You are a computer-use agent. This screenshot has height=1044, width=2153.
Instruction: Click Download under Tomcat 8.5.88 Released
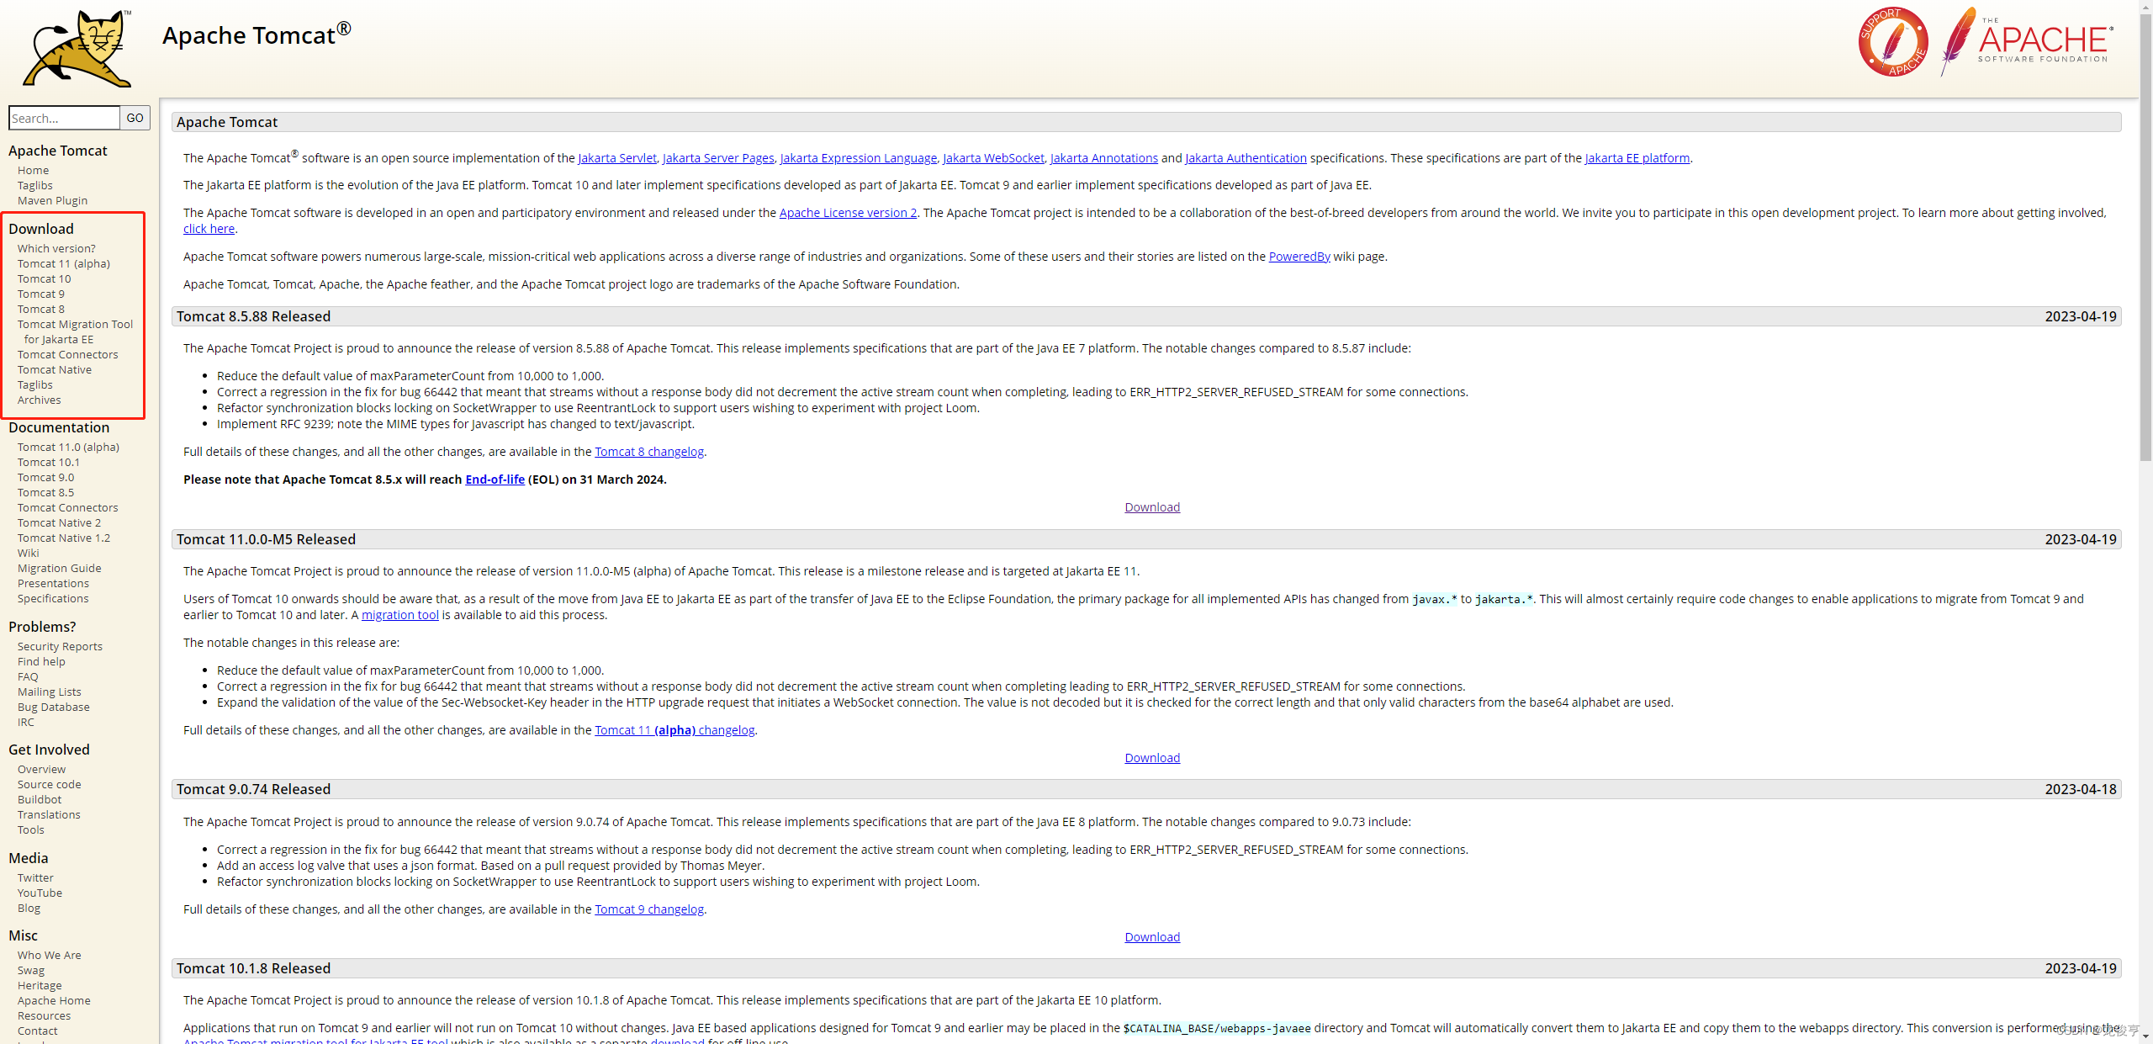(x=1152, y=507)
